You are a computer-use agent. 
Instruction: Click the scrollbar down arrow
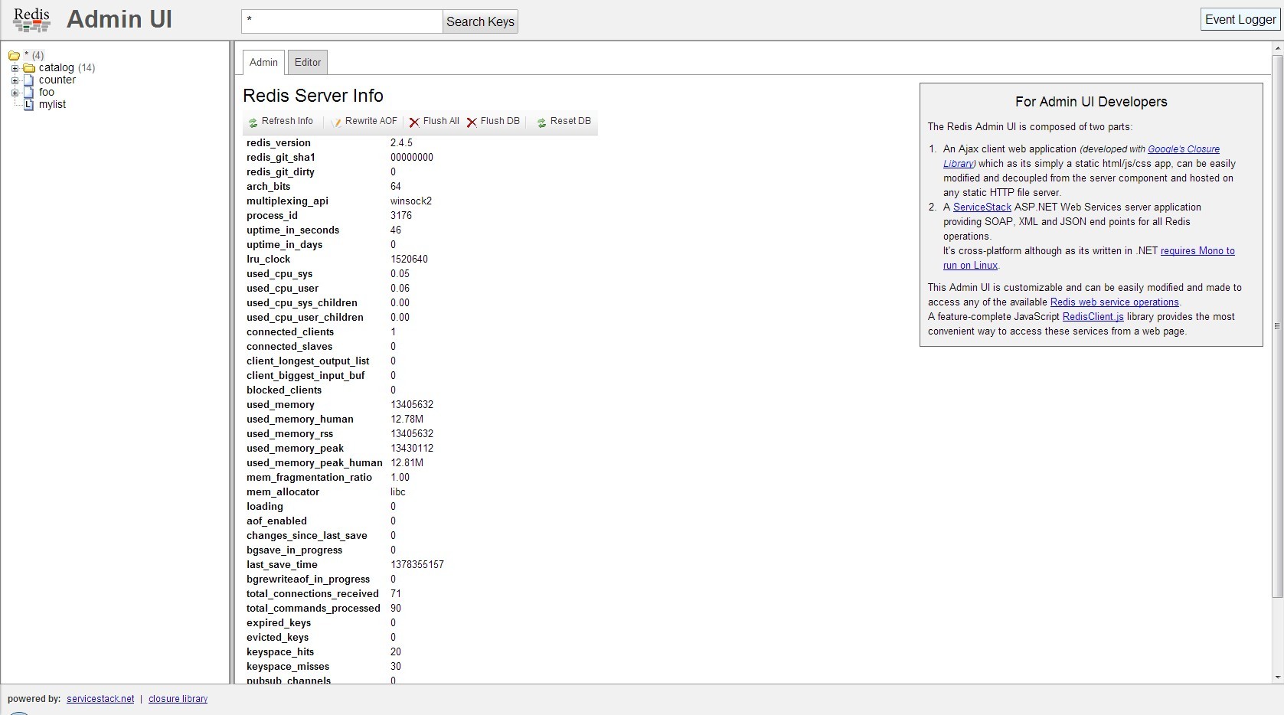pos(1277,677)
